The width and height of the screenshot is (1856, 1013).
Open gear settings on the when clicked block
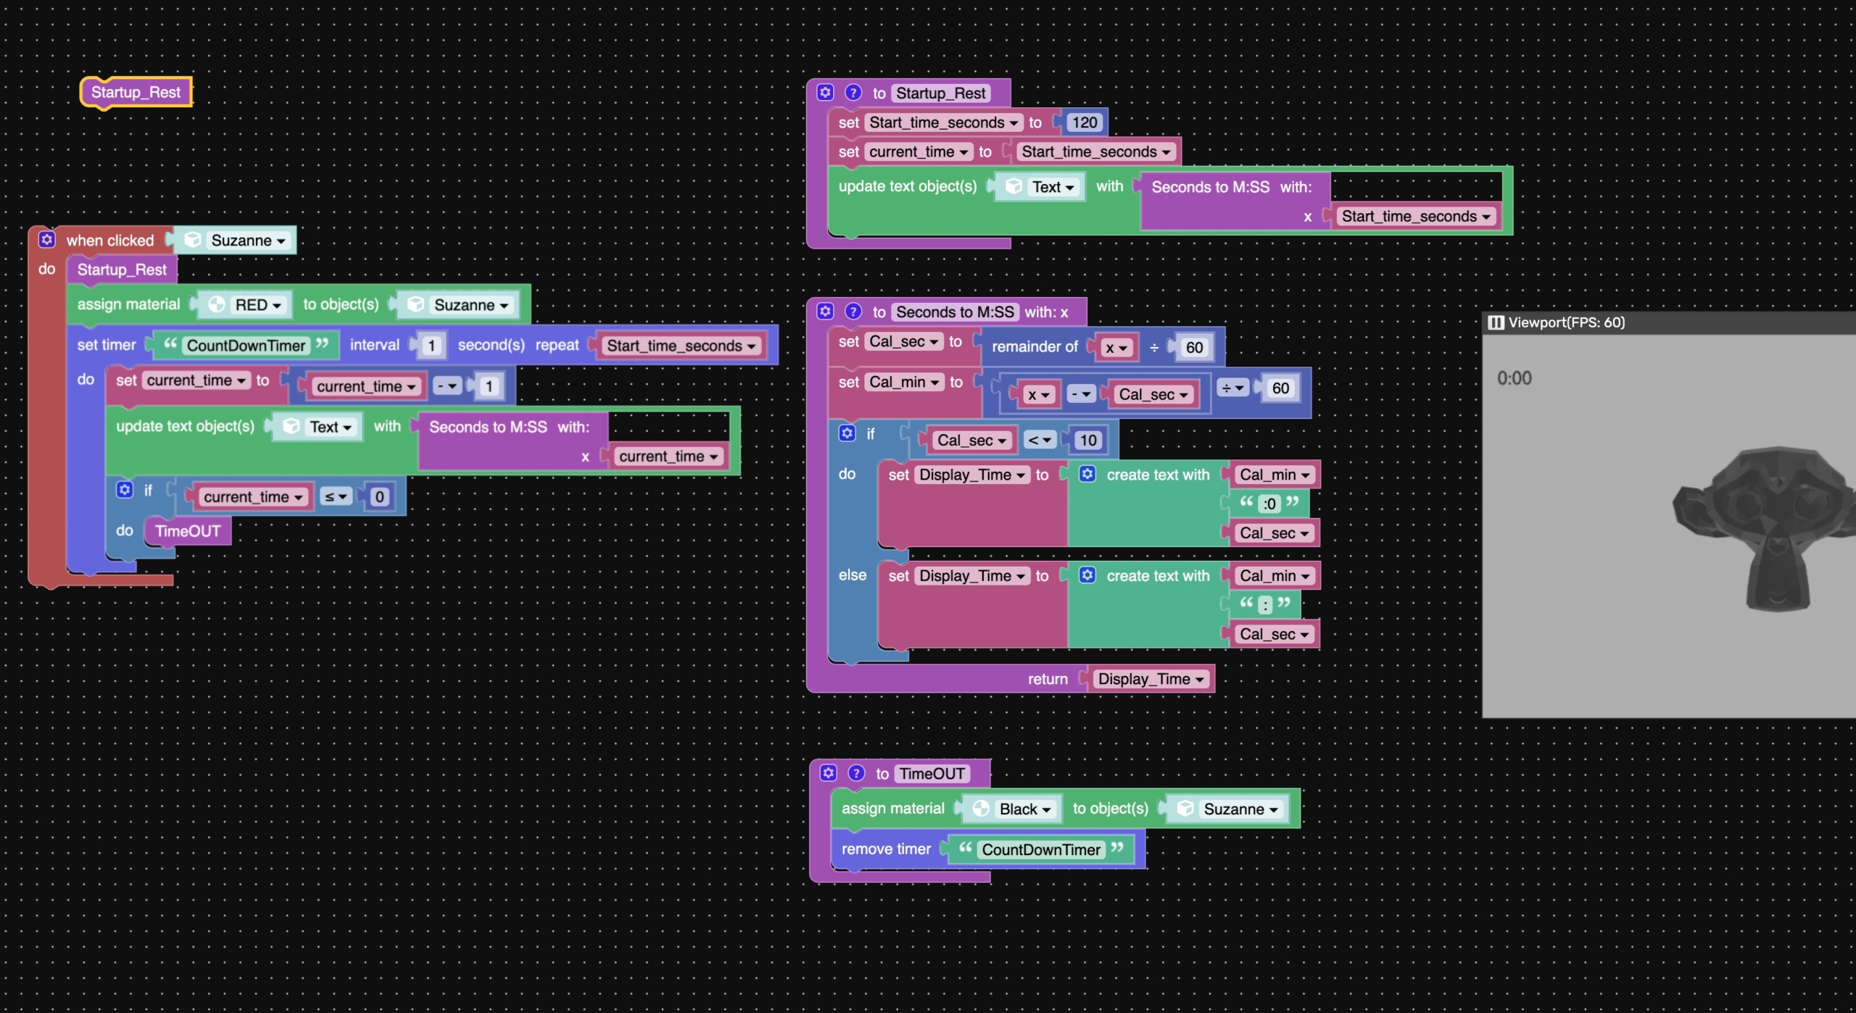(47, 240)
